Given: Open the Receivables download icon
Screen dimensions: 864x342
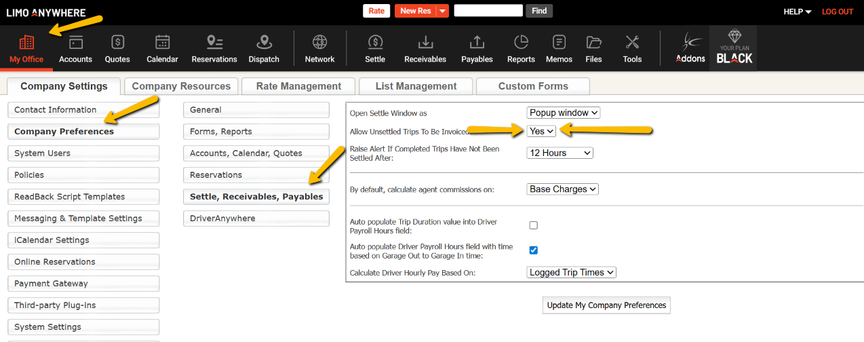Looking at the screenshot, I should click(425, 43).
